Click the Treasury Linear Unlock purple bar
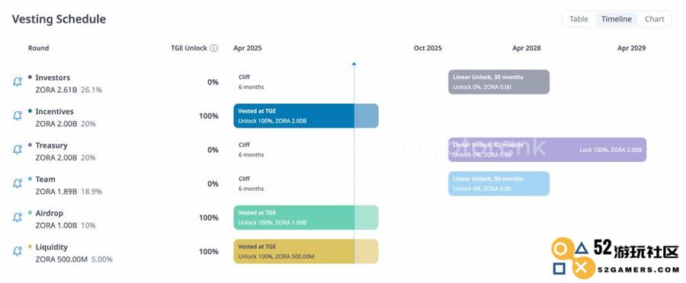The width and height of the screenshot is (686, 283). pyautogui.click(x=547, y=149)
